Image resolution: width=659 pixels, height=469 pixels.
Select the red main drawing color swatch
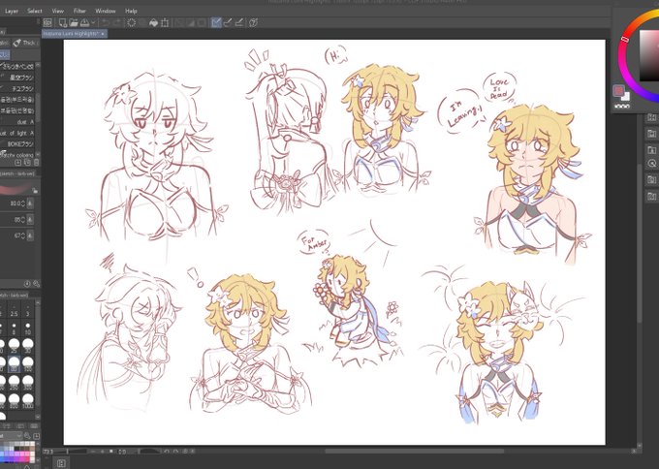coord(618,90)
